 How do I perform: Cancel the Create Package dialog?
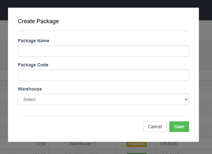coord(155,127)
